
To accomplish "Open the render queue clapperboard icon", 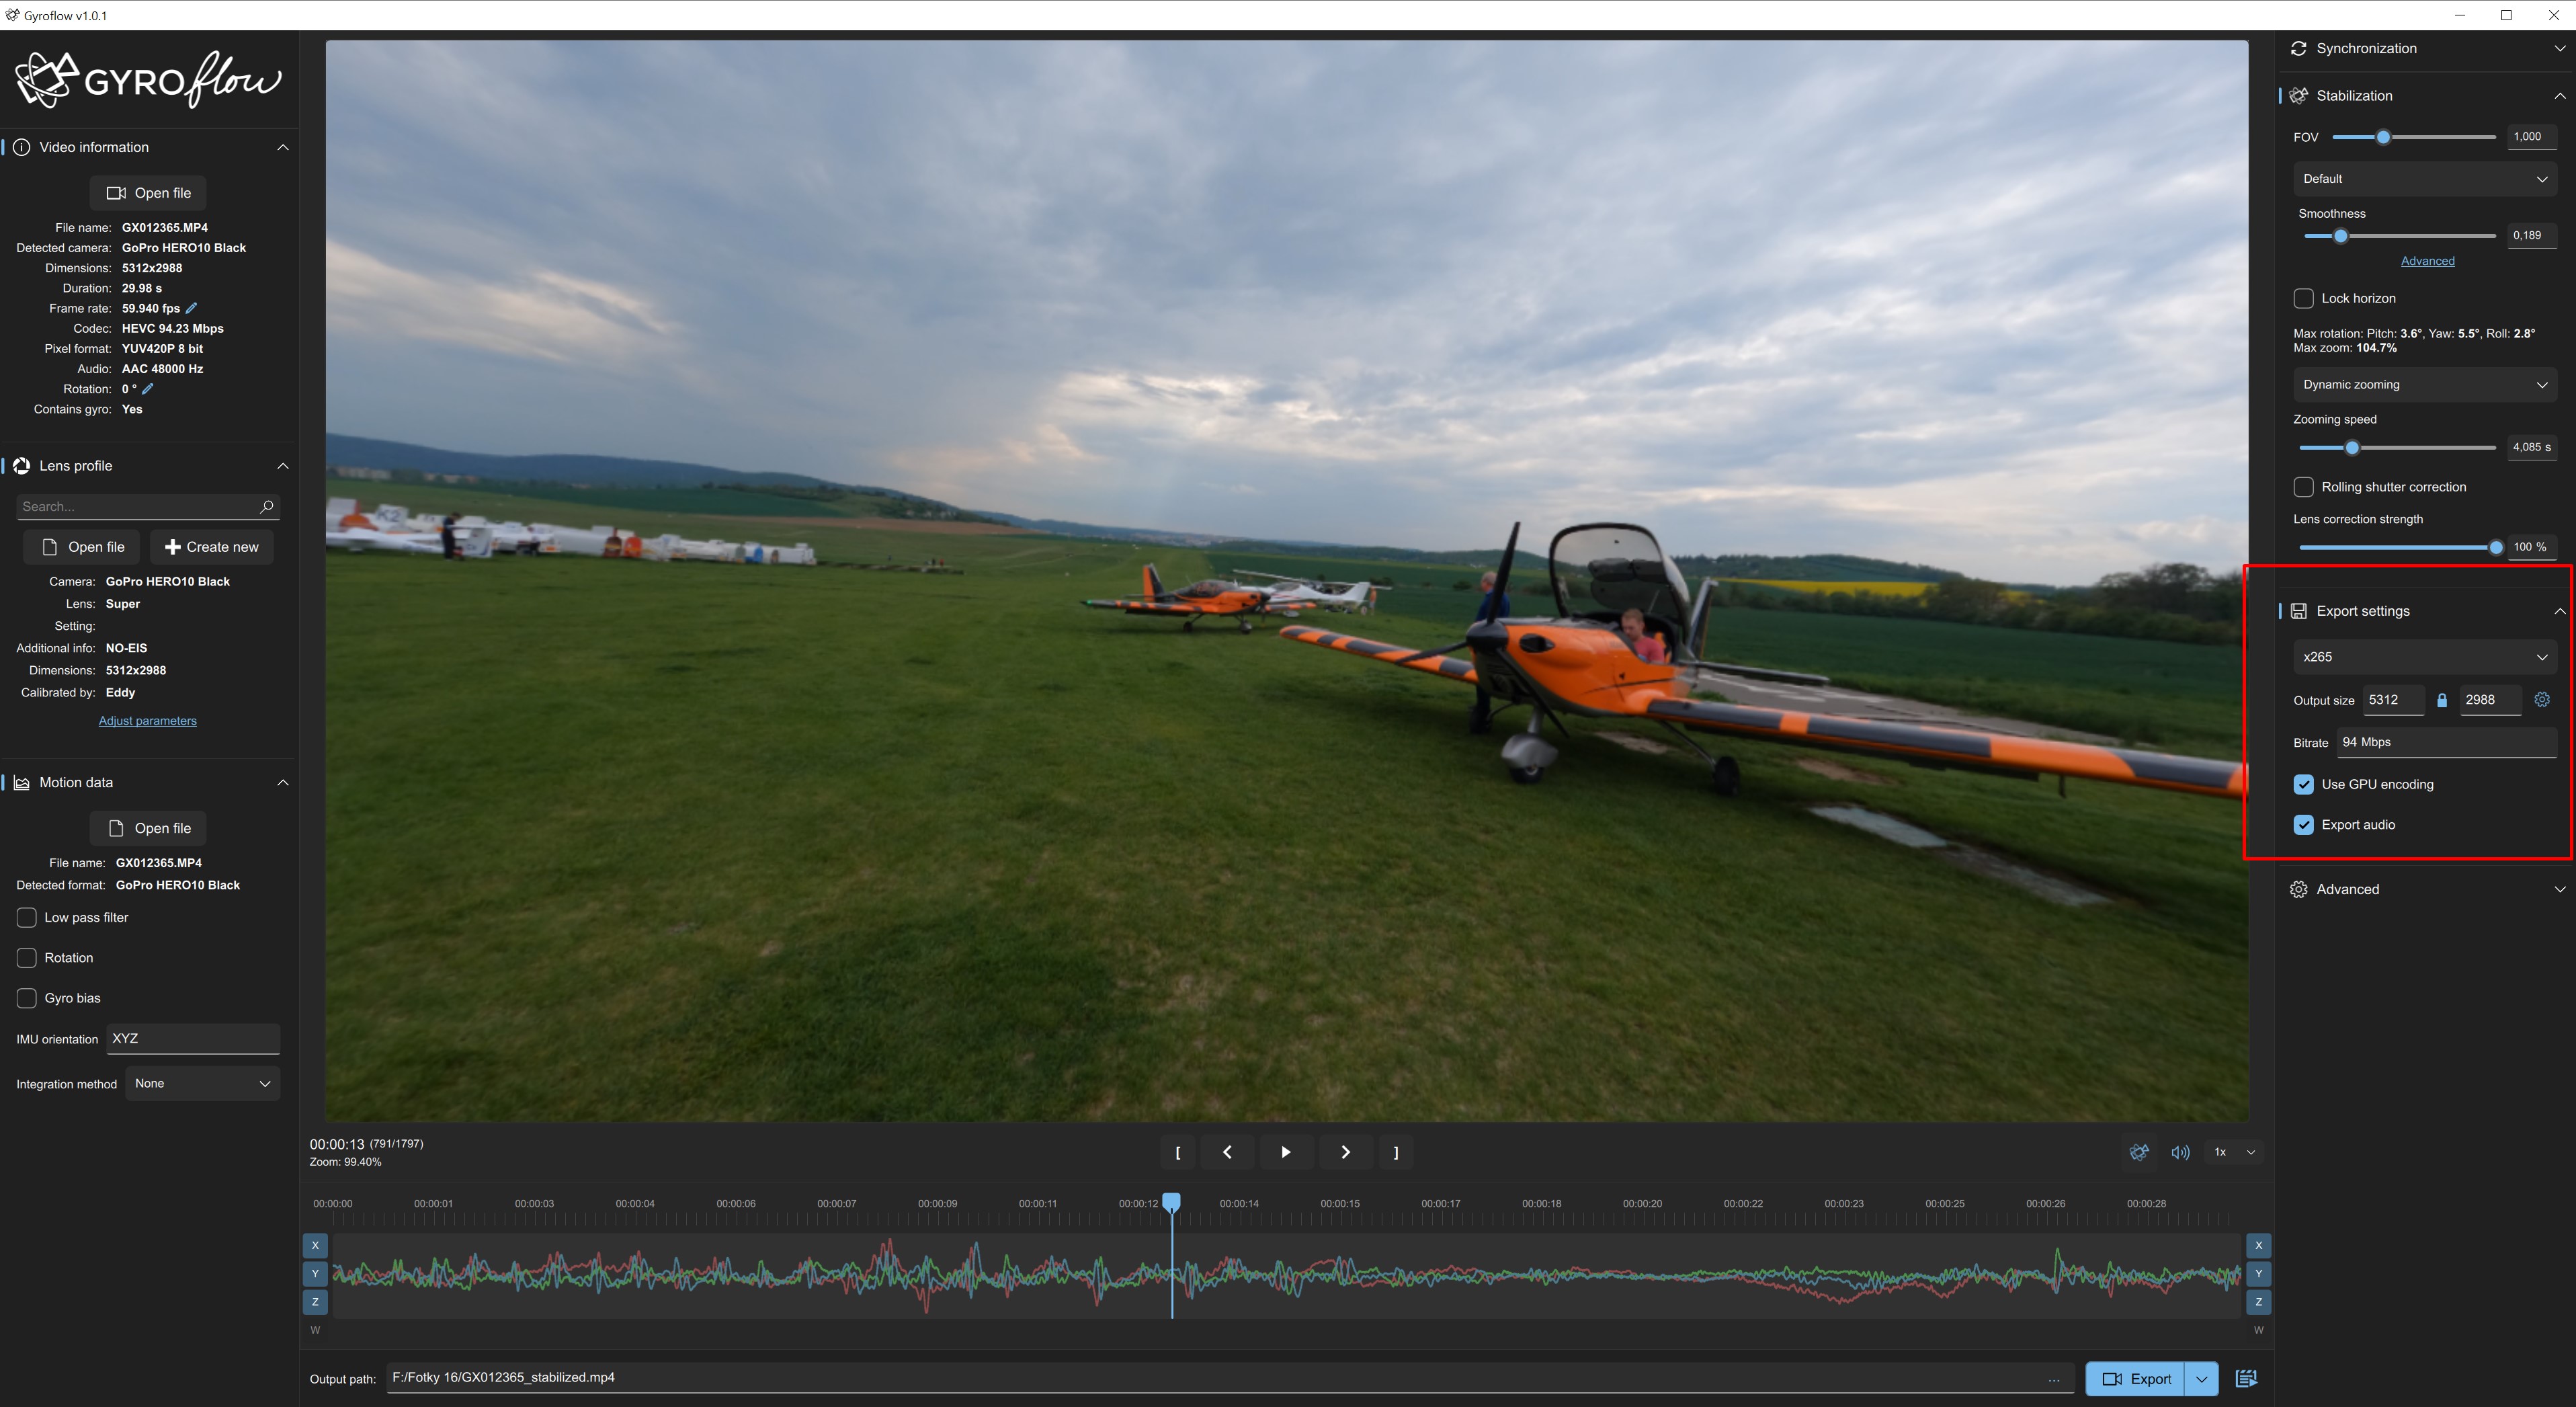I will (x=2247, y=1378).
